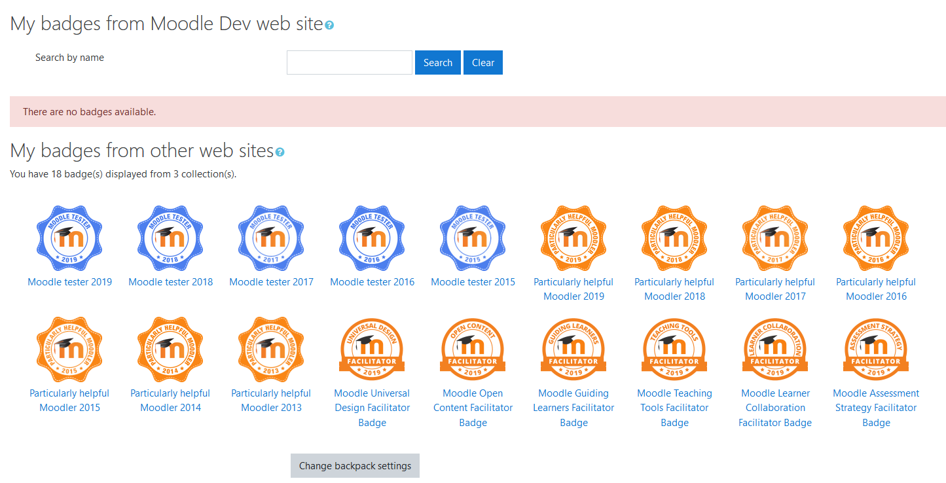Viewport: 946px width, 483px height.
Task: Click Particularly helpful Moodler 2016 badge image
Action: tap(877, 238)
